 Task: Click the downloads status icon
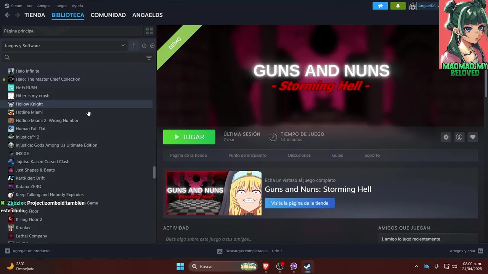coord(220,251)
